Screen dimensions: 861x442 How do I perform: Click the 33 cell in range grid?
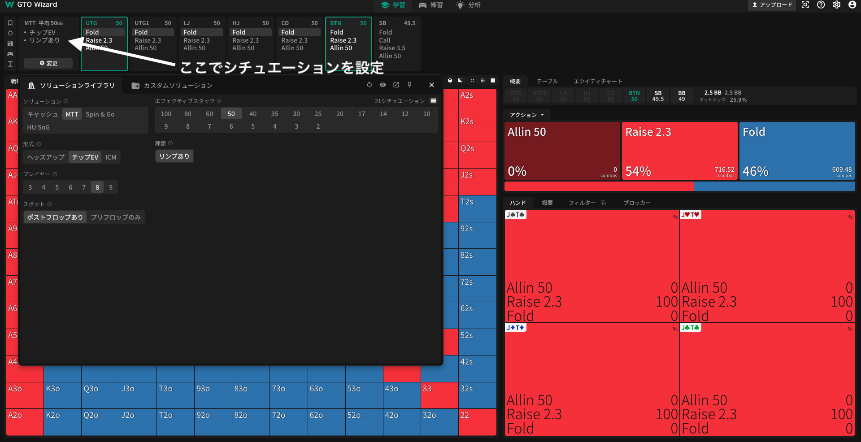tap(439, 395)
